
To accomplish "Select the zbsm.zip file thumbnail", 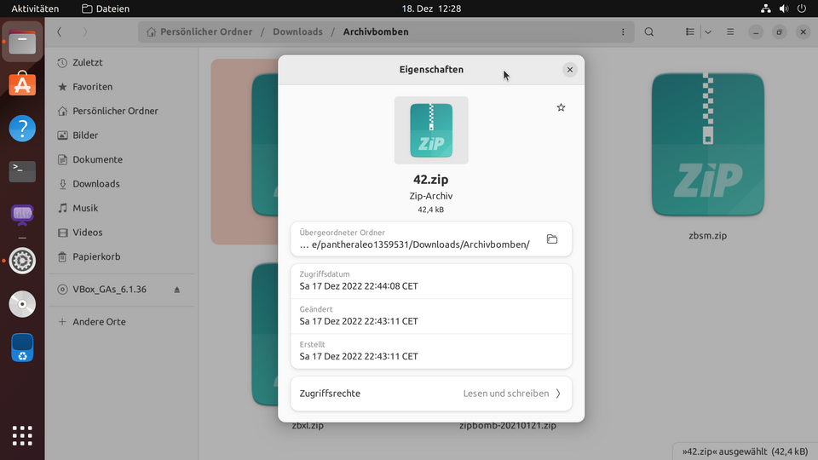I will pyautogui.click(x=707, y=145).
